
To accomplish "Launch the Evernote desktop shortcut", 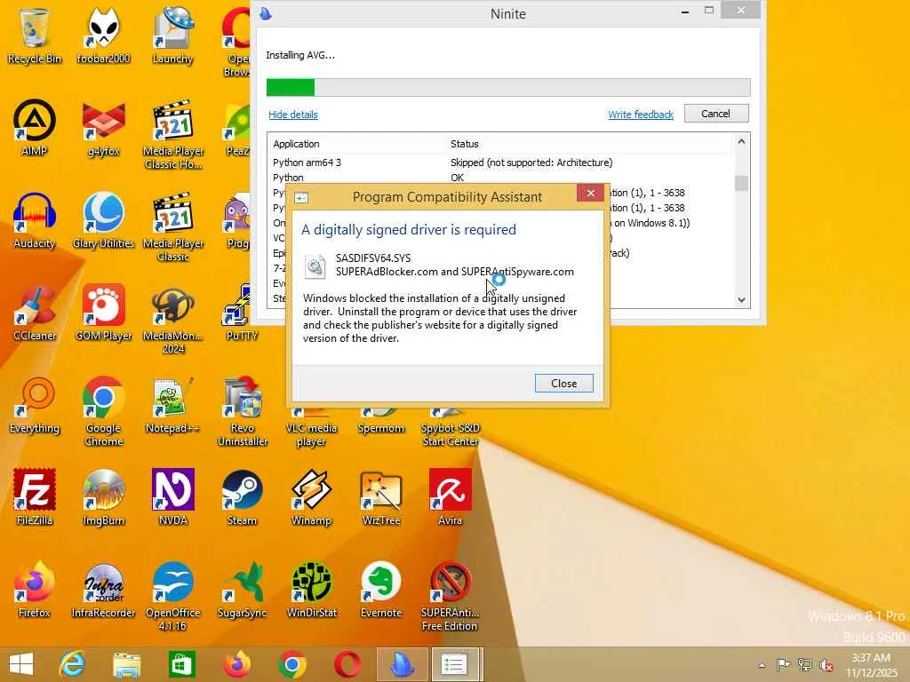I will (380, 590).
